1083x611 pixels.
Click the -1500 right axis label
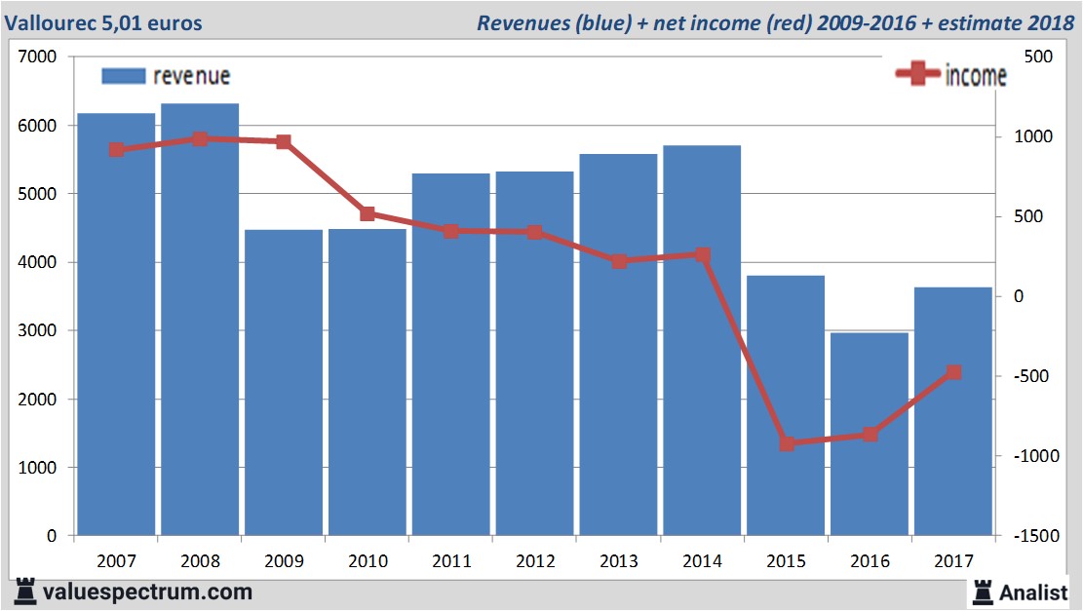(1036, 536)
